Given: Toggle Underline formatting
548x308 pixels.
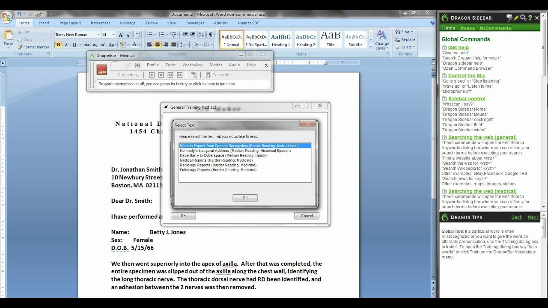Looking at the screenshot, I should tap(74, 44).
